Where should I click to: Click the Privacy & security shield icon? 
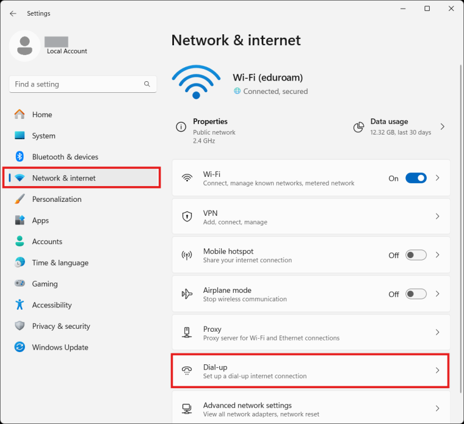click(x=20, y=326)
